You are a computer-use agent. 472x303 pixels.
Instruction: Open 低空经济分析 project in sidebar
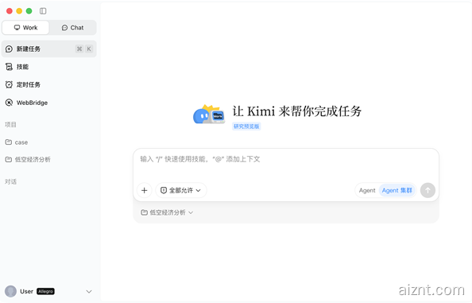coord(49,159)
